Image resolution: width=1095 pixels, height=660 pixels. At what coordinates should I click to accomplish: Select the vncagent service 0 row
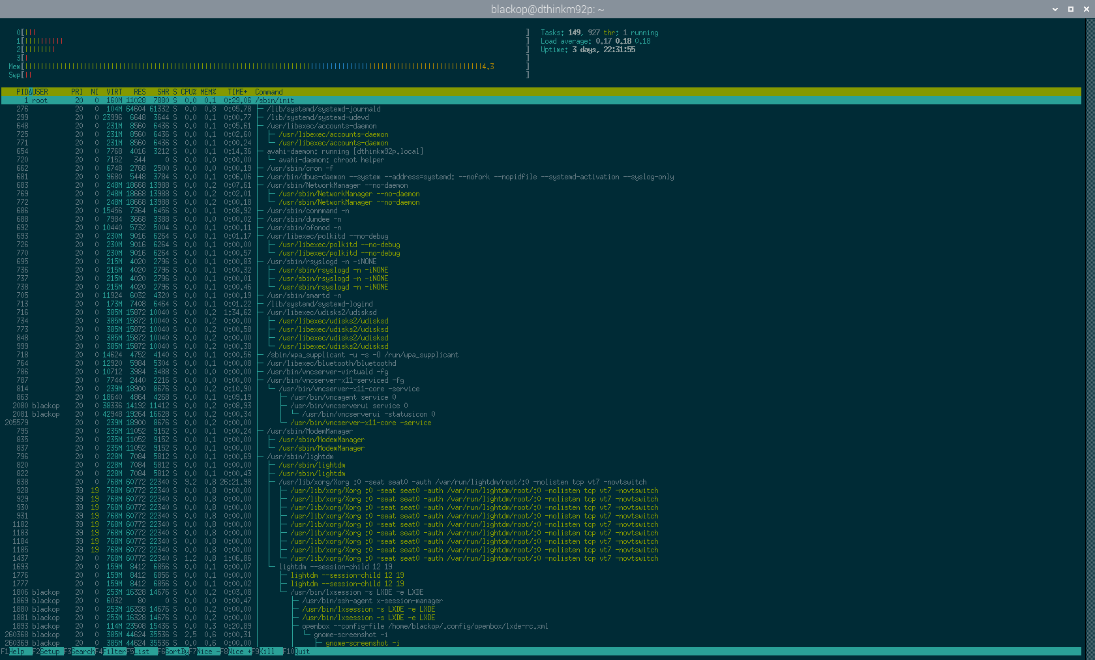point(541,397)
